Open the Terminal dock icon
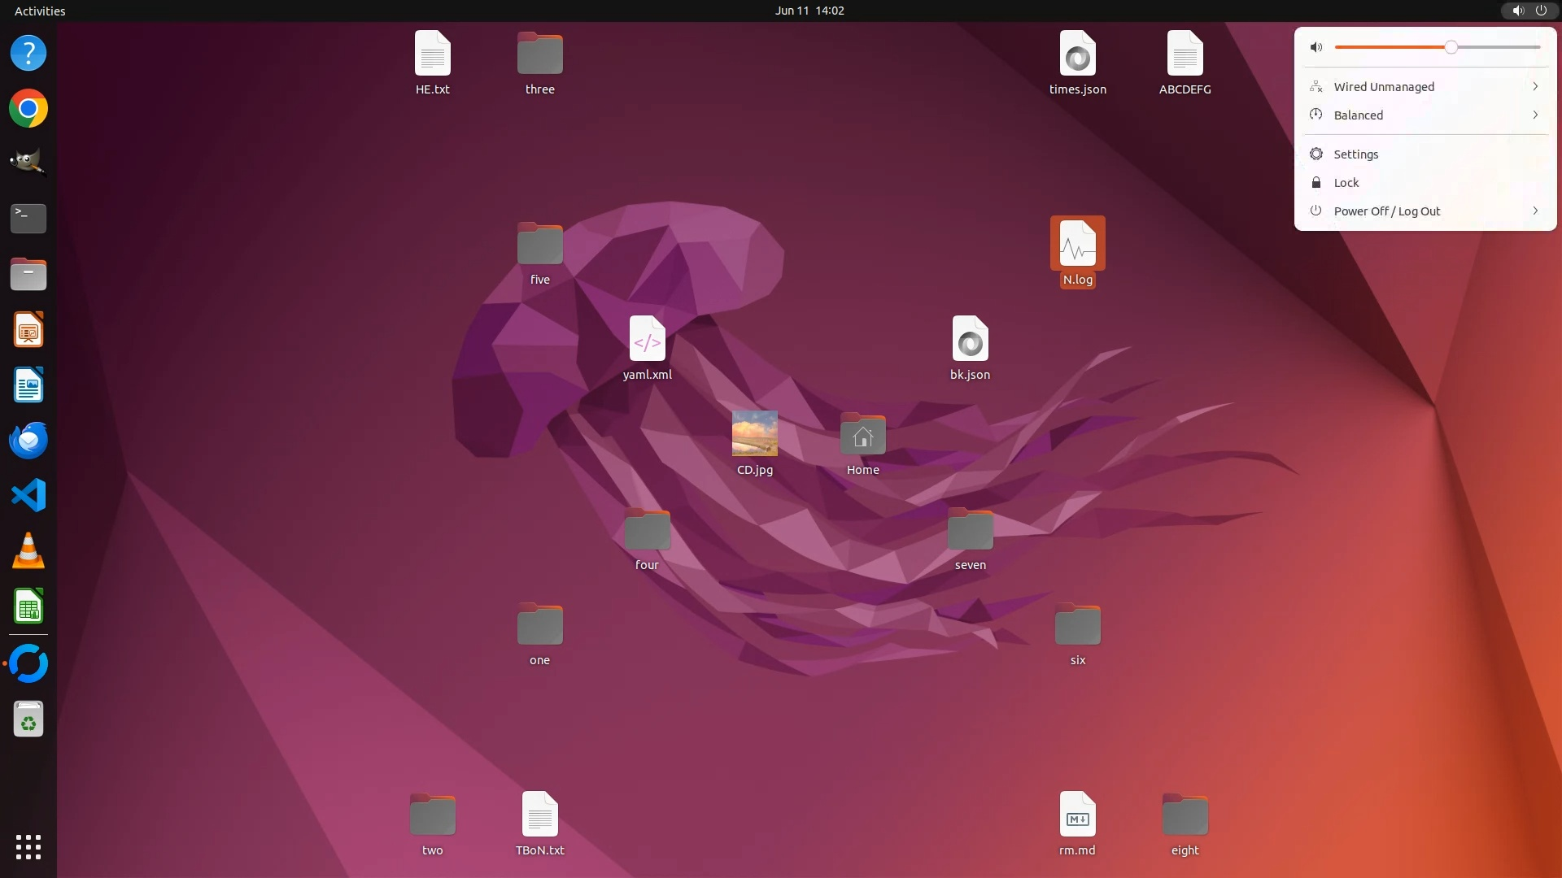 pyautogui.click(x=28, y=218)
